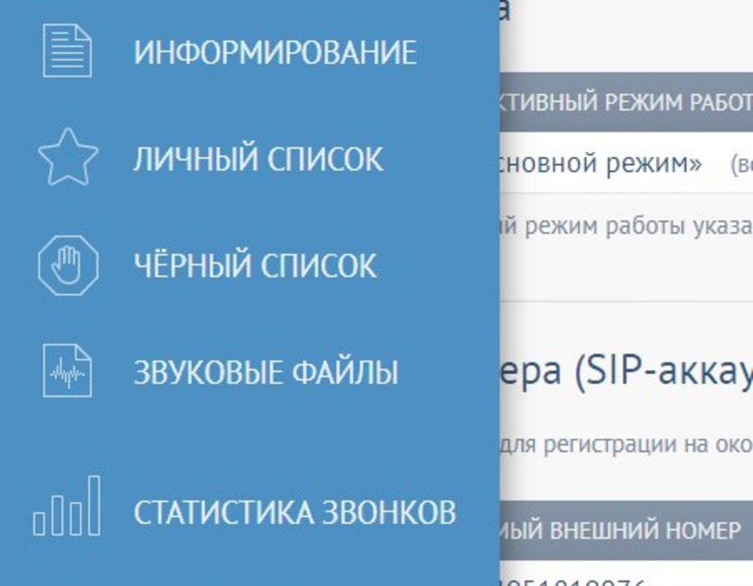Click the 'для регистрации на око' note text
The height and width of the screenshot is (586, 753).
626,445
